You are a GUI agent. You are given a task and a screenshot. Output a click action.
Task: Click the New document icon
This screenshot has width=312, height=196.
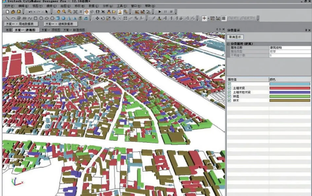[8, 12]
